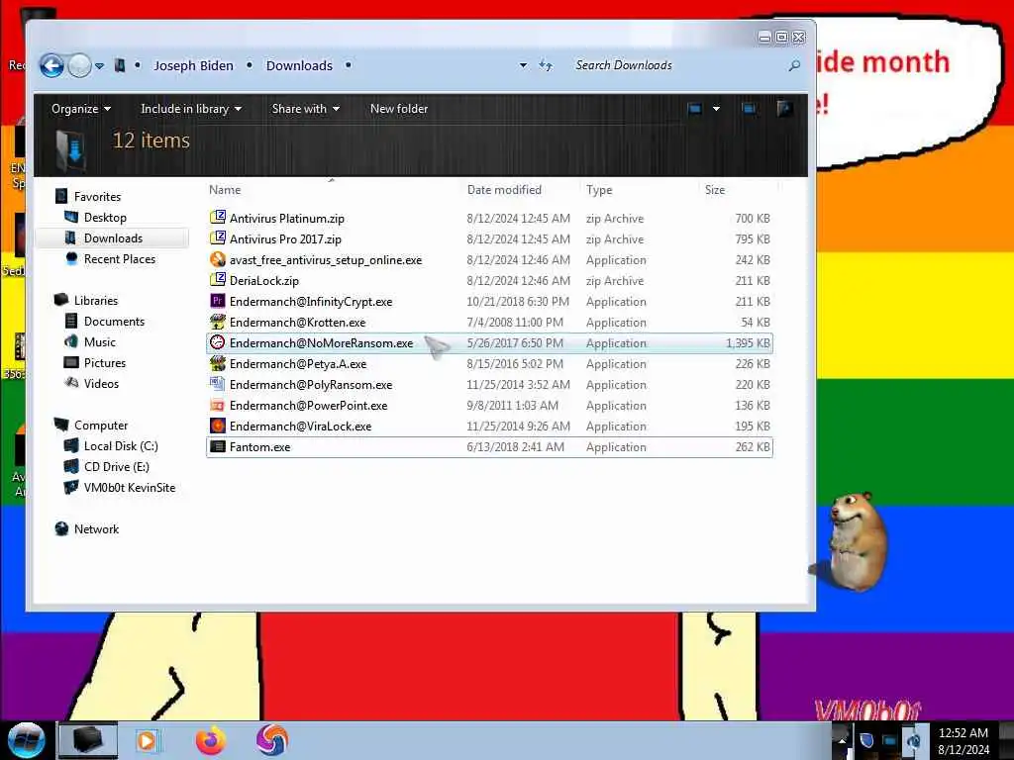This screenshot has height=760, width=1014.
Task: Select Endermanch@NoMoreRansom.exe icon
Action: [218, 342]
